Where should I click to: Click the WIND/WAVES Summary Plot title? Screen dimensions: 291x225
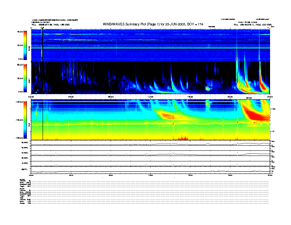(x=153, y=24)
